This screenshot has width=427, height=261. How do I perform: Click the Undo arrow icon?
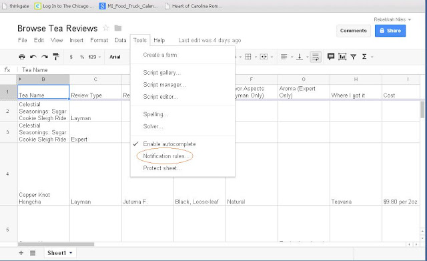[x=33, y=57]
